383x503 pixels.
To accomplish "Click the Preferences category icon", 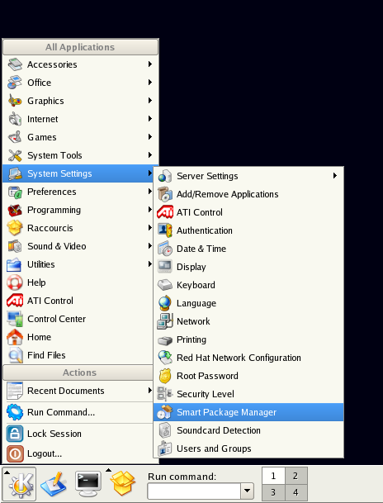I will (x=15, y=192).
